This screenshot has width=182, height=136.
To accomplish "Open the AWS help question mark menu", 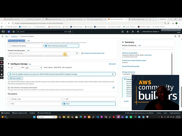I will pos(133,31).
